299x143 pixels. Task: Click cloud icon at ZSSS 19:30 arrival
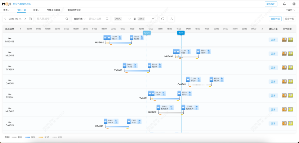[x=211, y=79]
